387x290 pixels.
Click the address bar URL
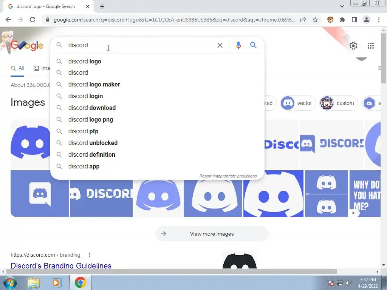coord(174,20)
